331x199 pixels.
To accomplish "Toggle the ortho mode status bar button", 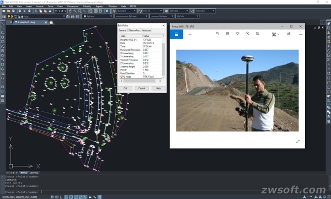I will click(61, 197).
